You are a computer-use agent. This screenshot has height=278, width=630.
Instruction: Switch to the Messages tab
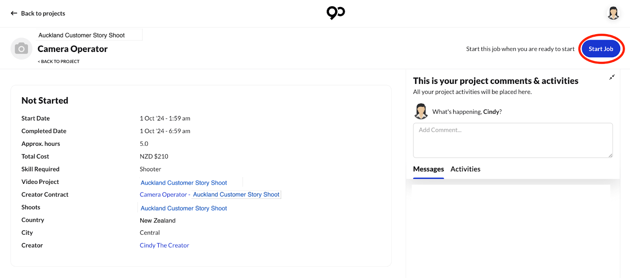428,169
